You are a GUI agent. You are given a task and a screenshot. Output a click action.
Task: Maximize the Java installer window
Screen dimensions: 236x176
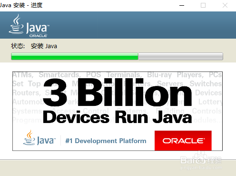pos(203,5)
